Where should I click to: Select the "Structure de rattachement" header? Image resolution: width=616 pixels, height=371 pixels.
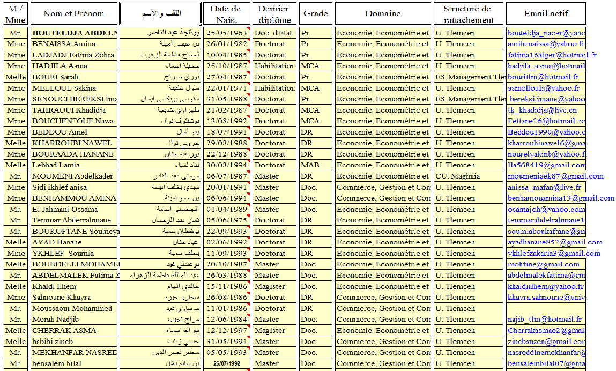tap(467, 14)
